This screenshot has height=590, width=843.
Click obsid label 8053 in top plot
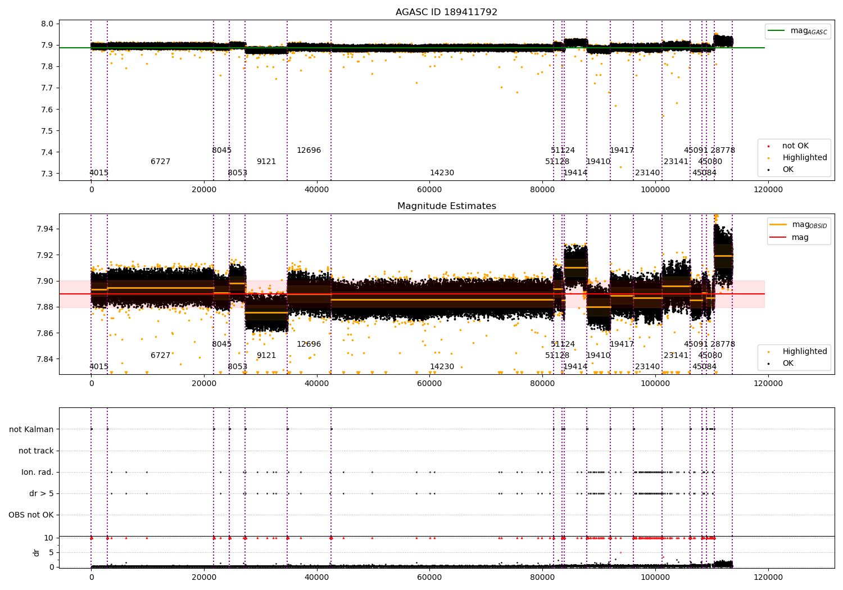point(238,173)
